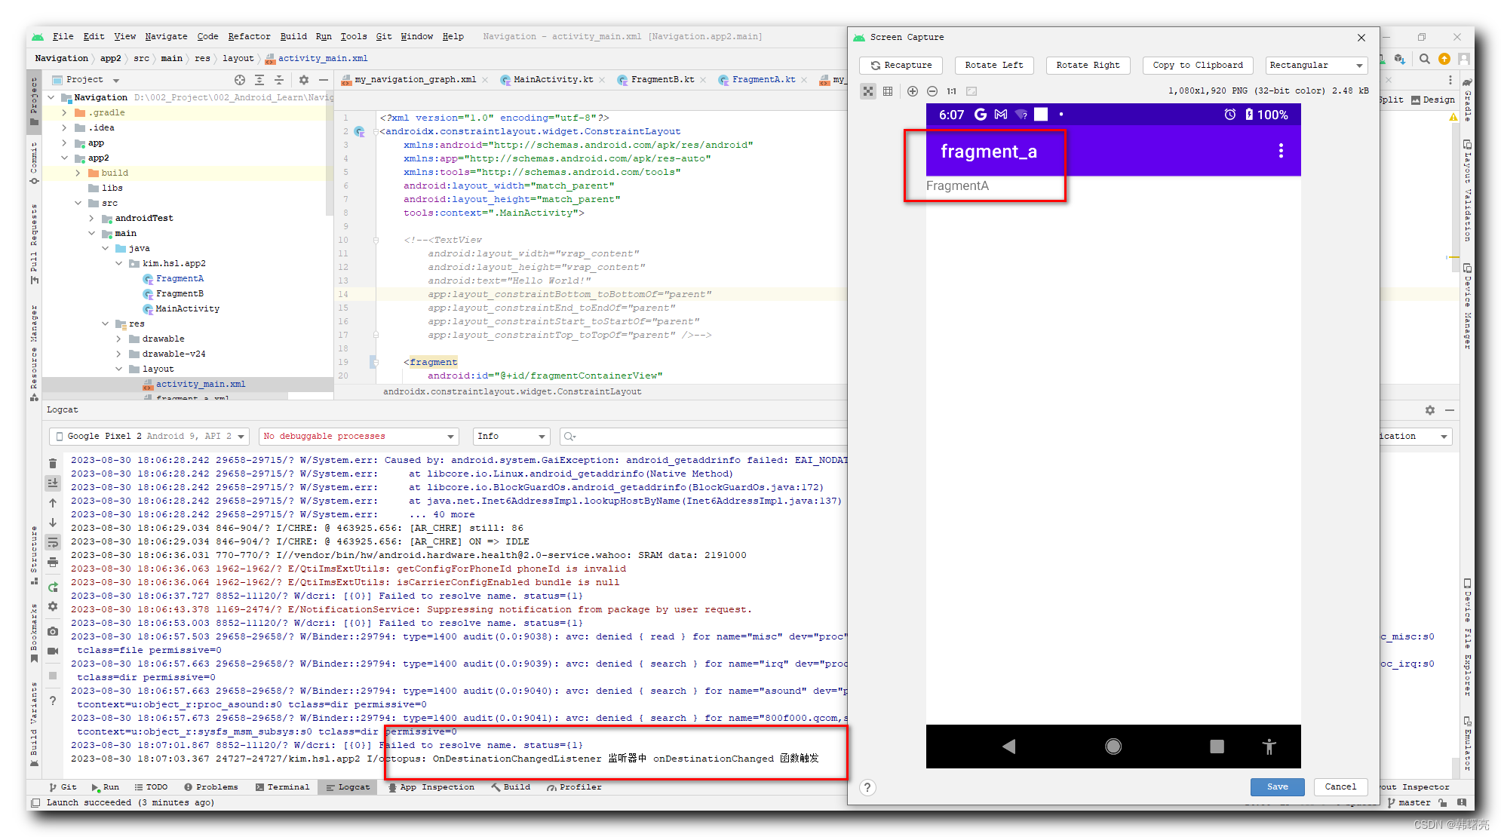The image size is (1501, 837).
Task: Click Copy to Clipboard in Screen Capture
Action: pyautogui.click(x=1197, y=65)
